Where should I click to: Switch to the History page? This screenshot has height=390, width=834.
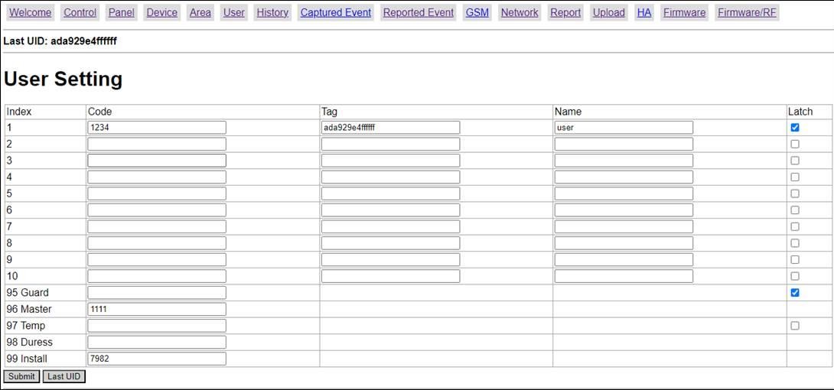[272, 12]
